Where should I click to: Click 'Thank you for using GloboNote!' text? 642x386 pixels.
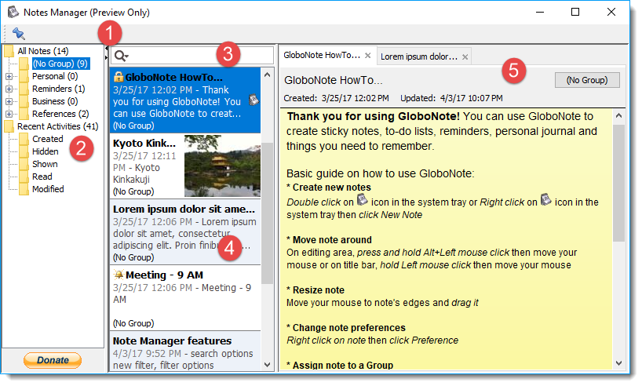[374, 117]
